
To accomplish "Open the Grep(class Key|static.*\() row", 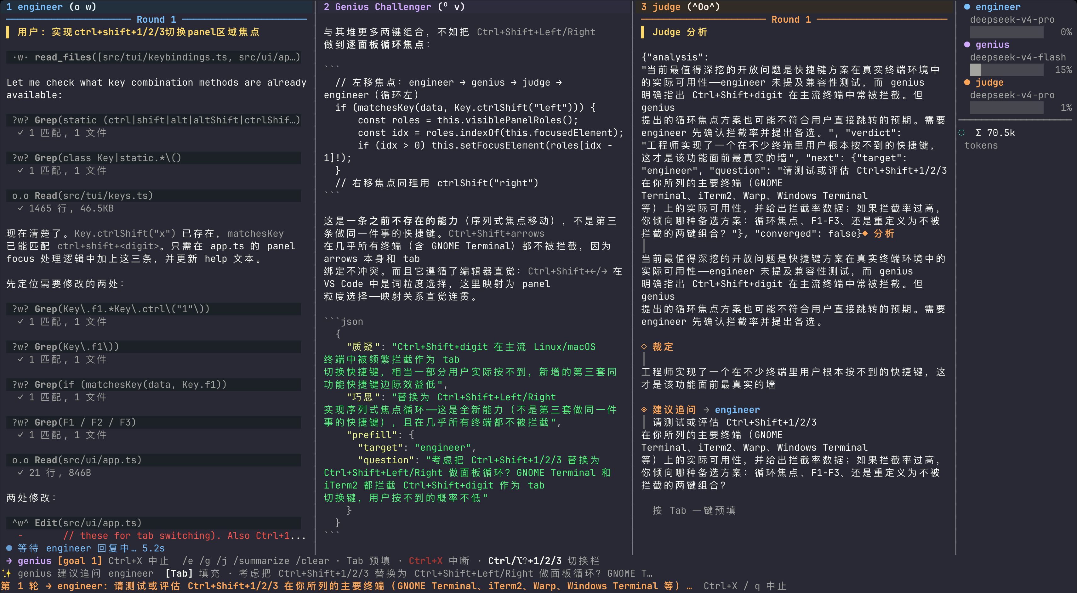I will (153, 158).
